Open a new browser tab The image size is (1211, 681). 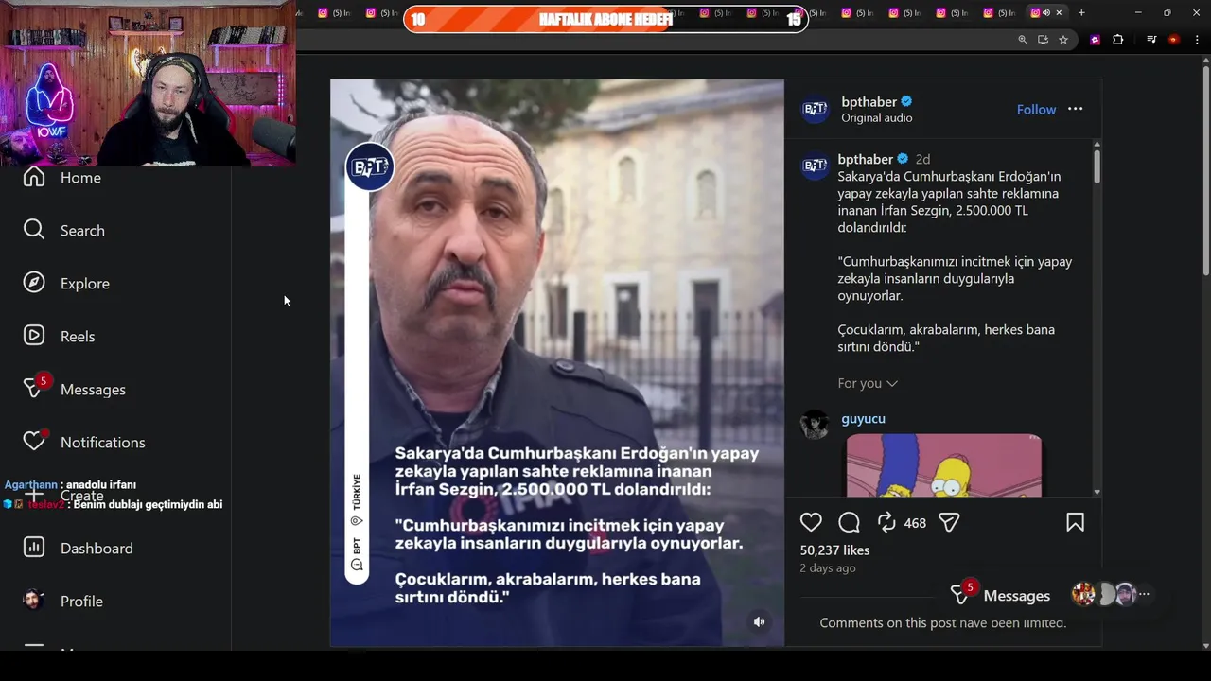tap(1081, 12)
